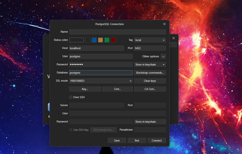Save the connection settings

point(117,141)
